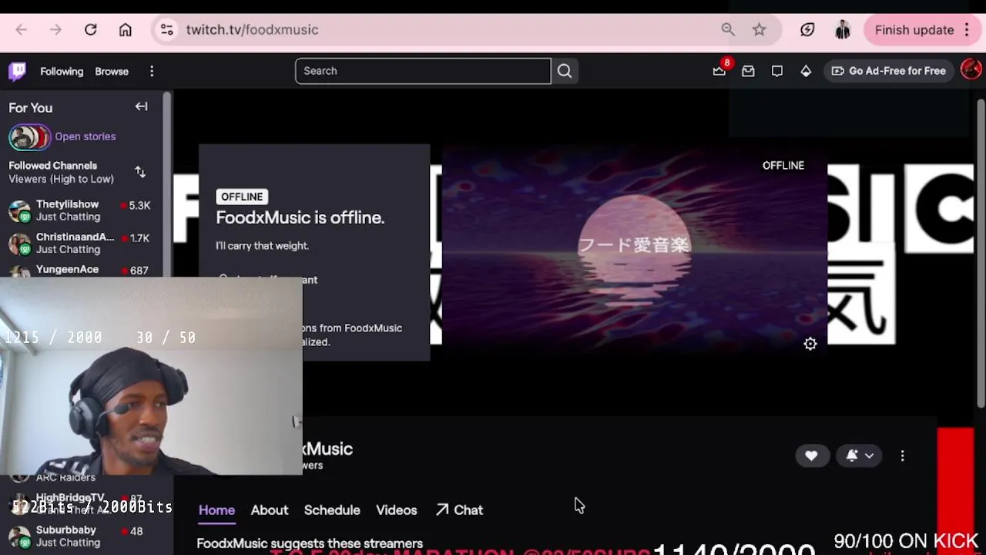This screenshot has height=555, width=986.
Task: Click the heart follow button
Action: [811, 456]
